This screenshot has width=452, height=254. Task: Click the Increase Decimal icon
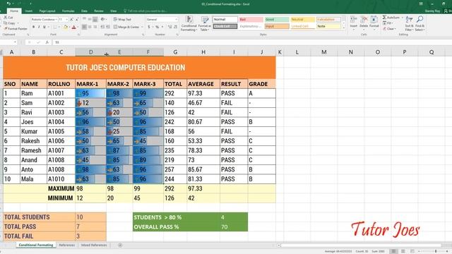tap(169, 27)
